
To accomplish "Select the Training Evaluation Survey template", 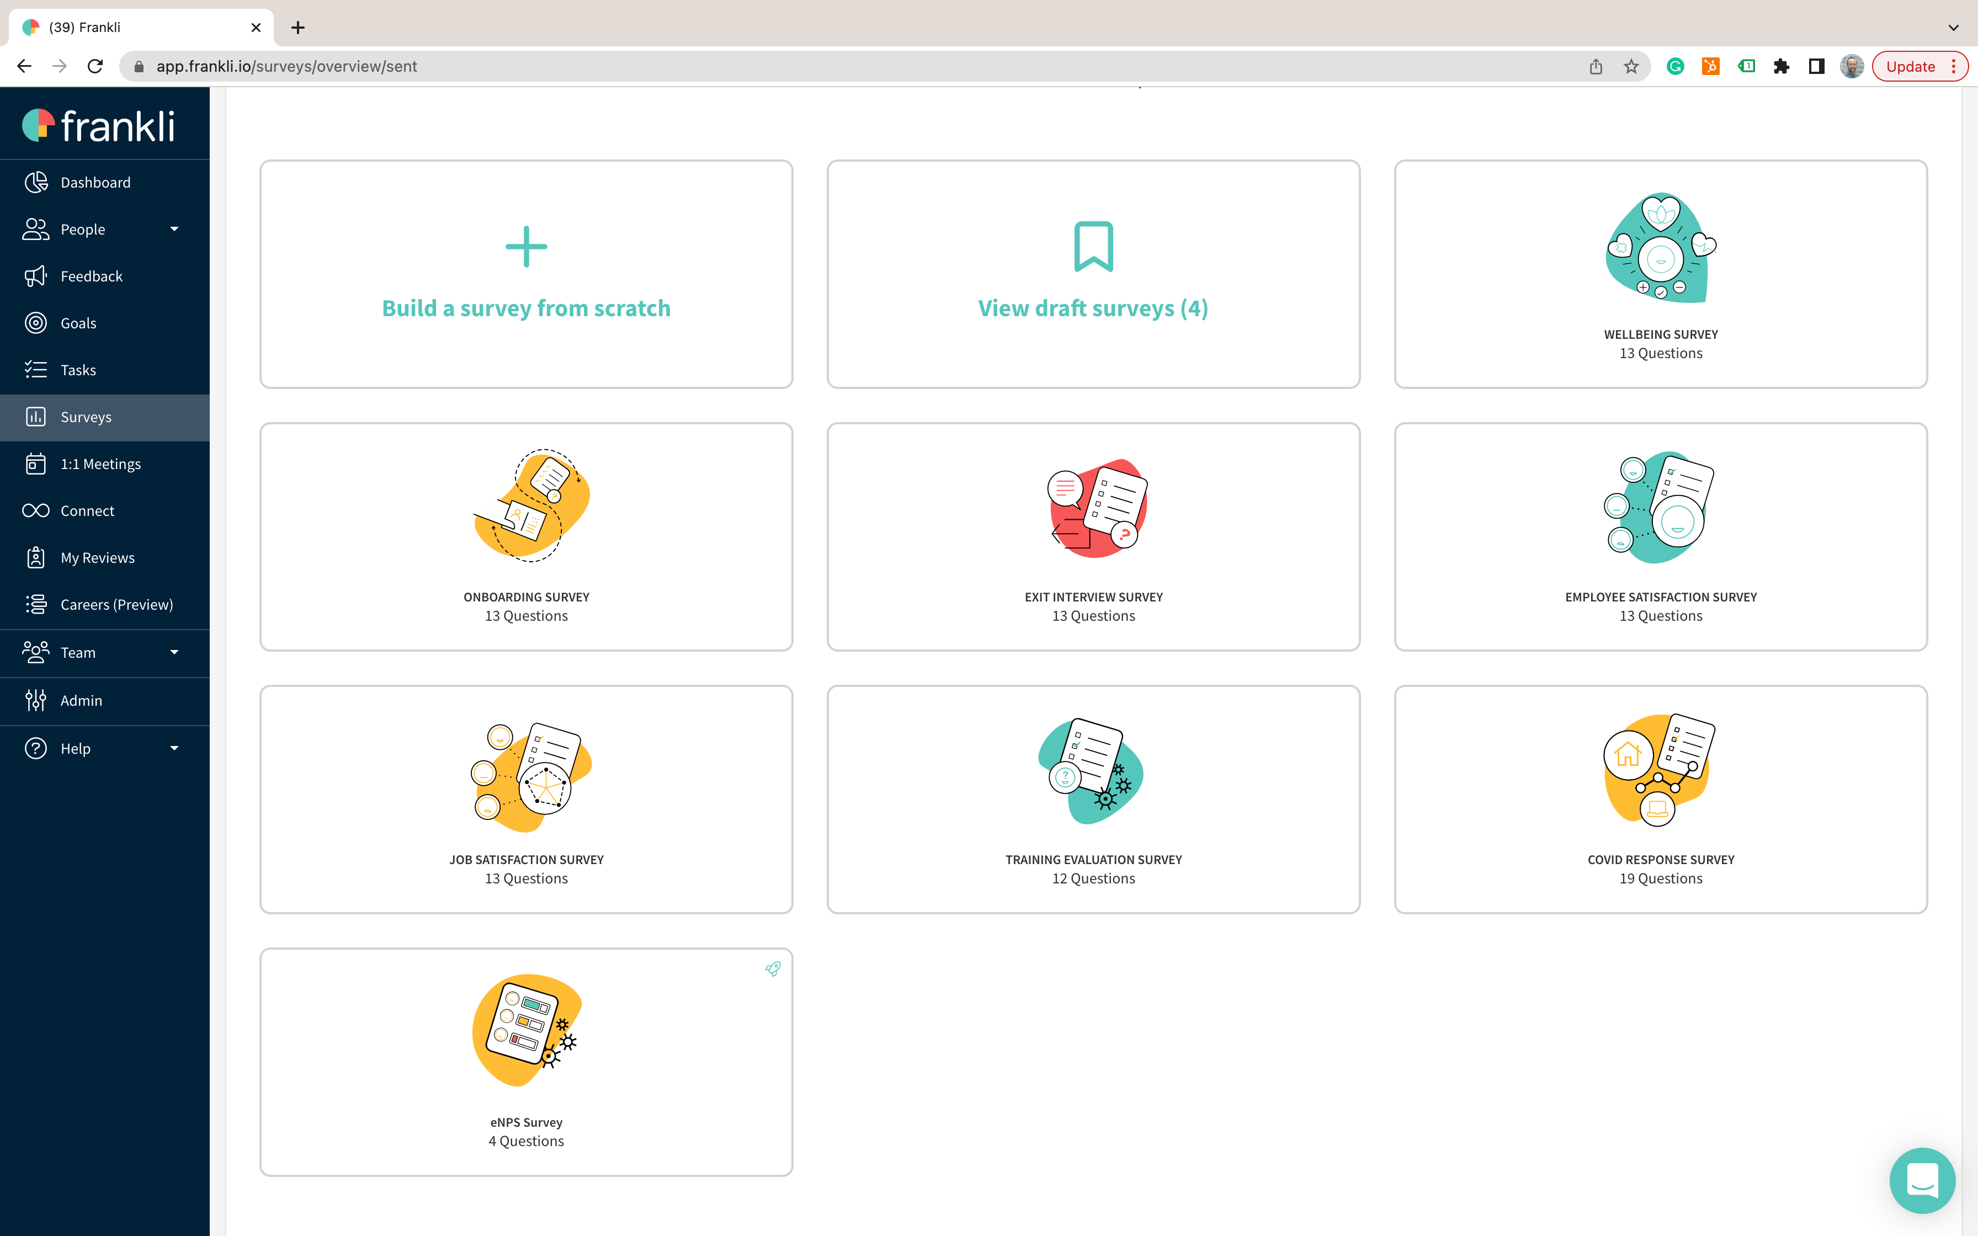I will pos(1094,800).
